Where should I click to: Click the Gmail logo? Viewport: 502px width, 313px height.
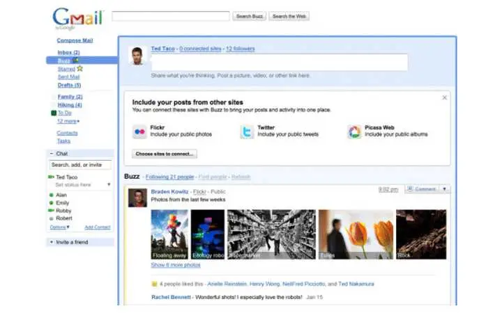[x=78, y=18]
